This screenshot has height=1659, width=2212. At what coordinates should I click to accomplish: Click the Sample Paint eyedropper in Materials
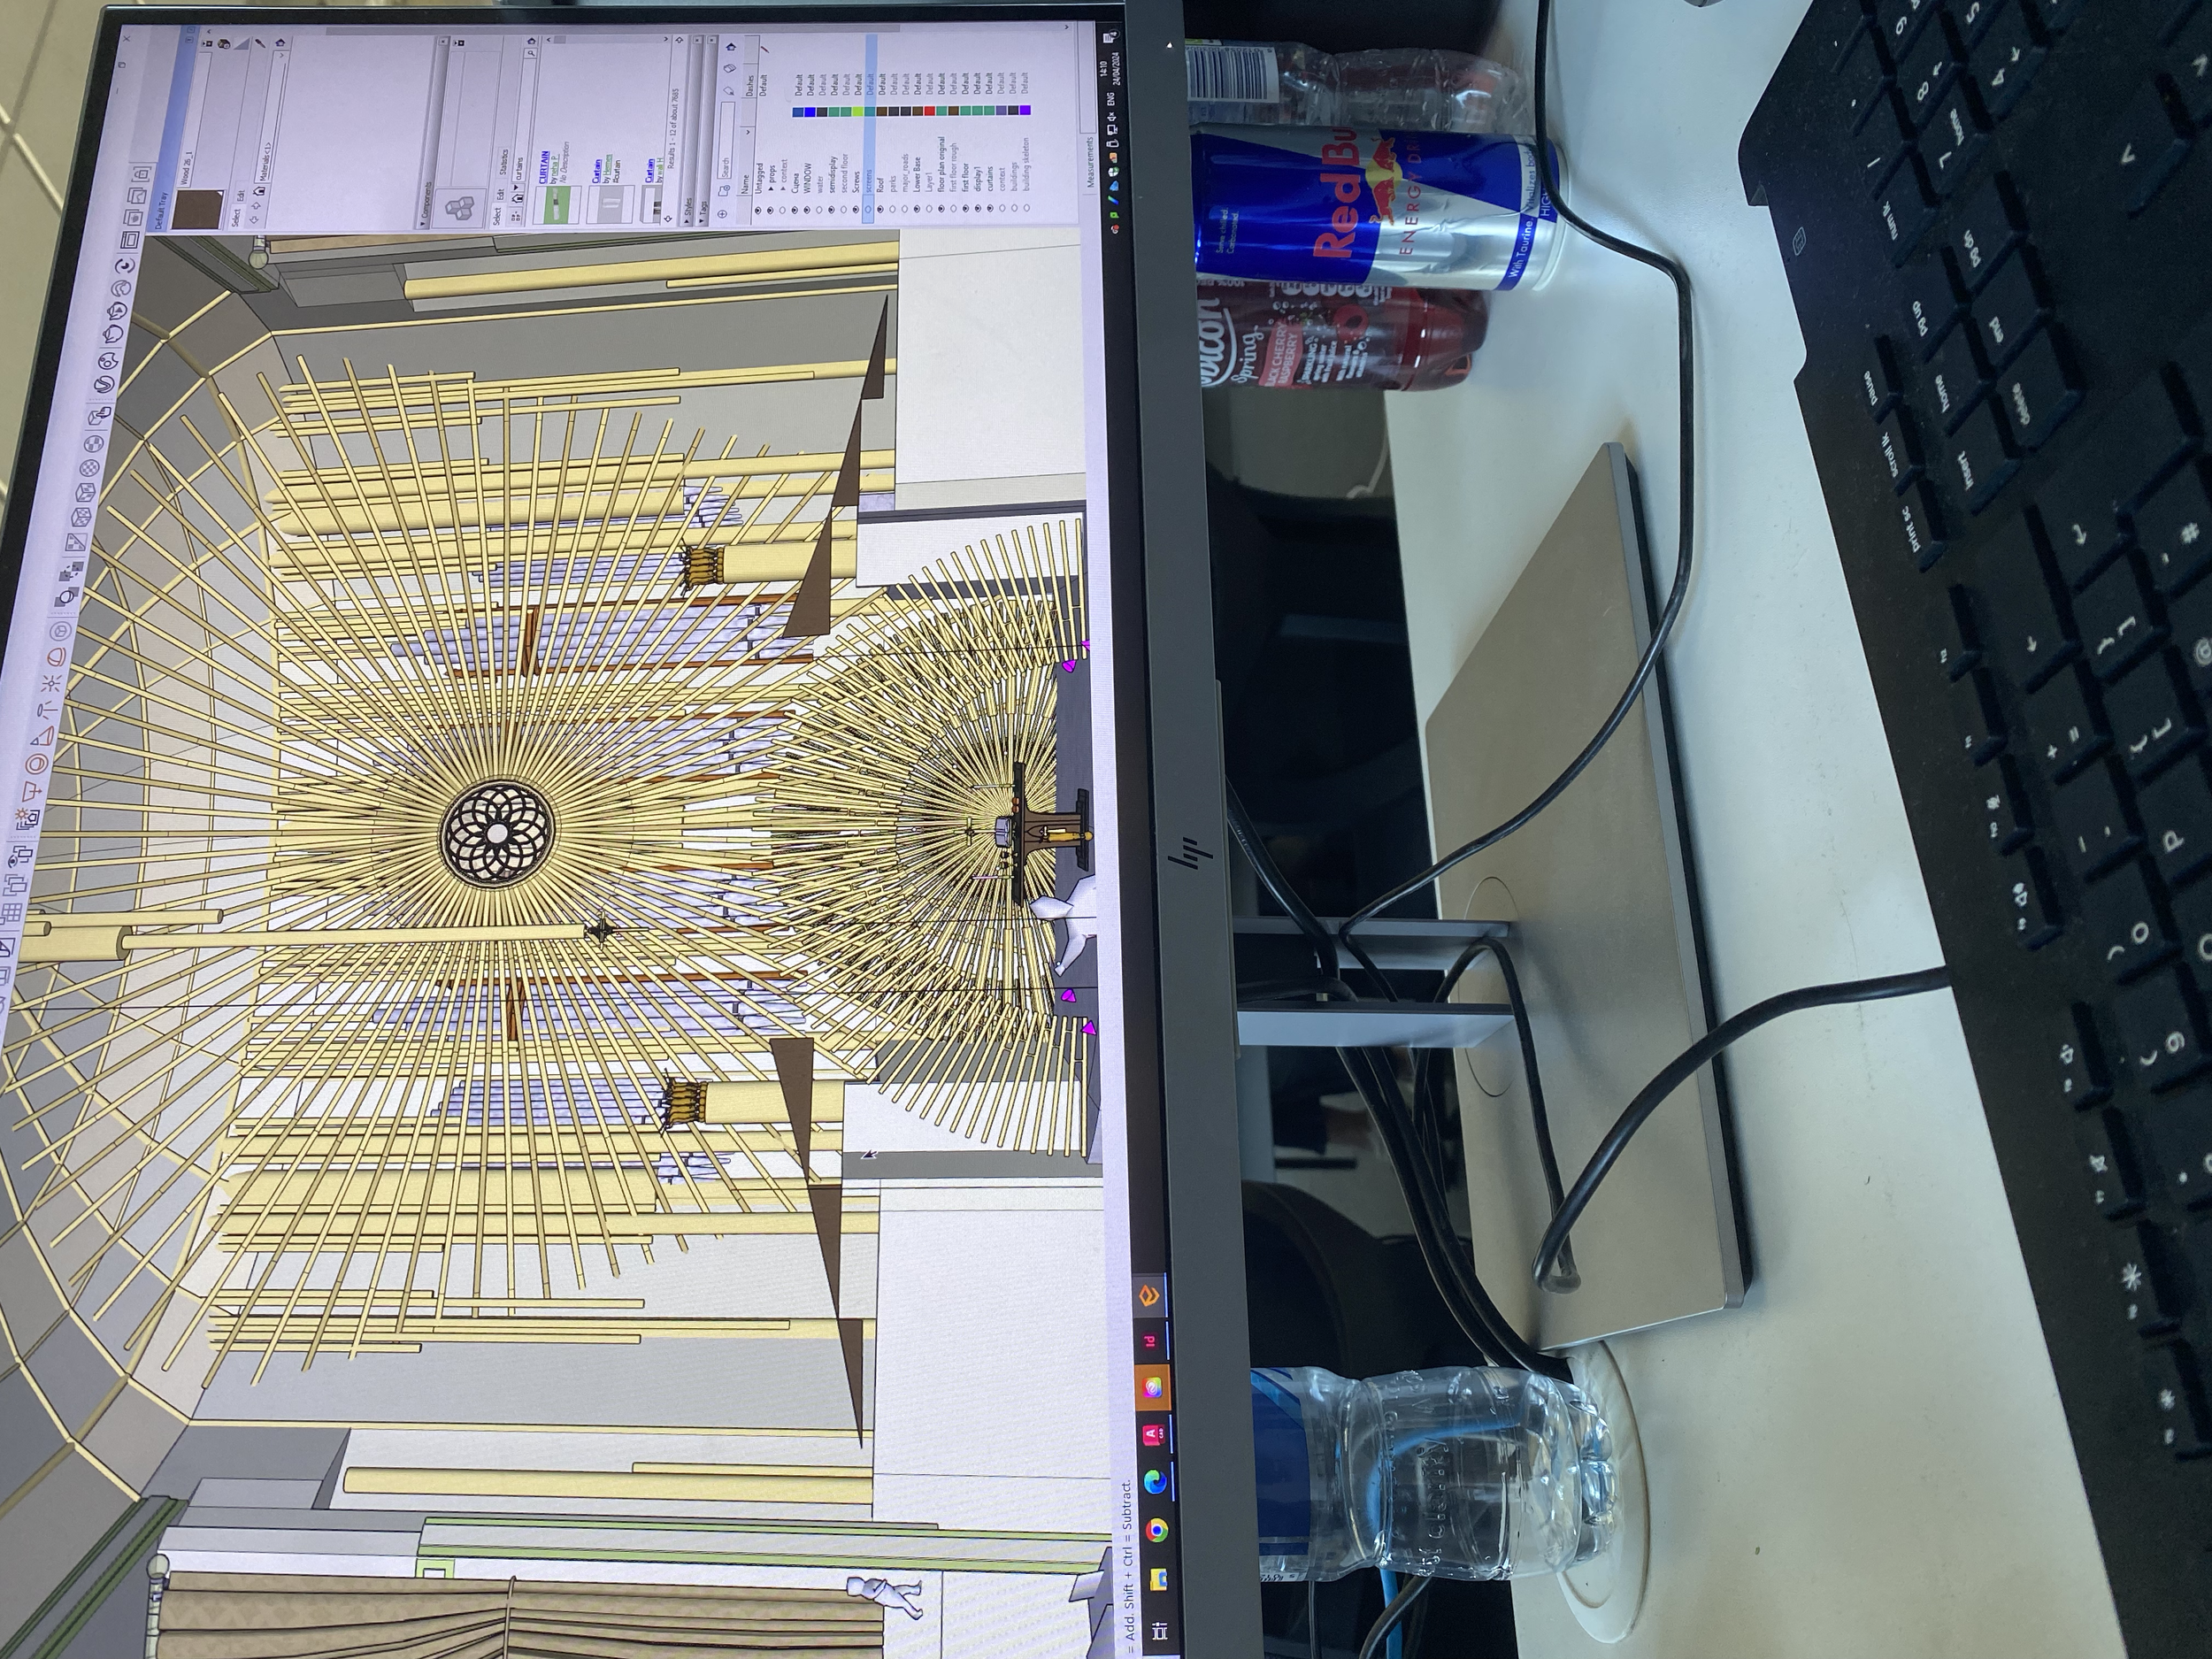point(260,44)
